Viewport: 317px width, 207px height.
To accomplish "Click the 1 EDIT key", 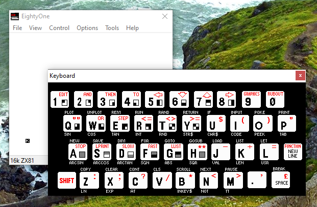I will pyautogui.click(x=60, y=100).
